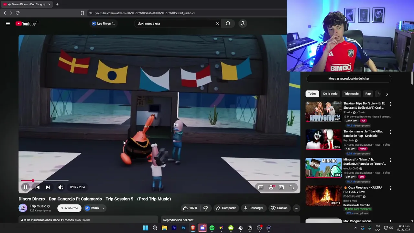
Task: Open more actions three-dot menu under video
Action: [x=296, y=208]
